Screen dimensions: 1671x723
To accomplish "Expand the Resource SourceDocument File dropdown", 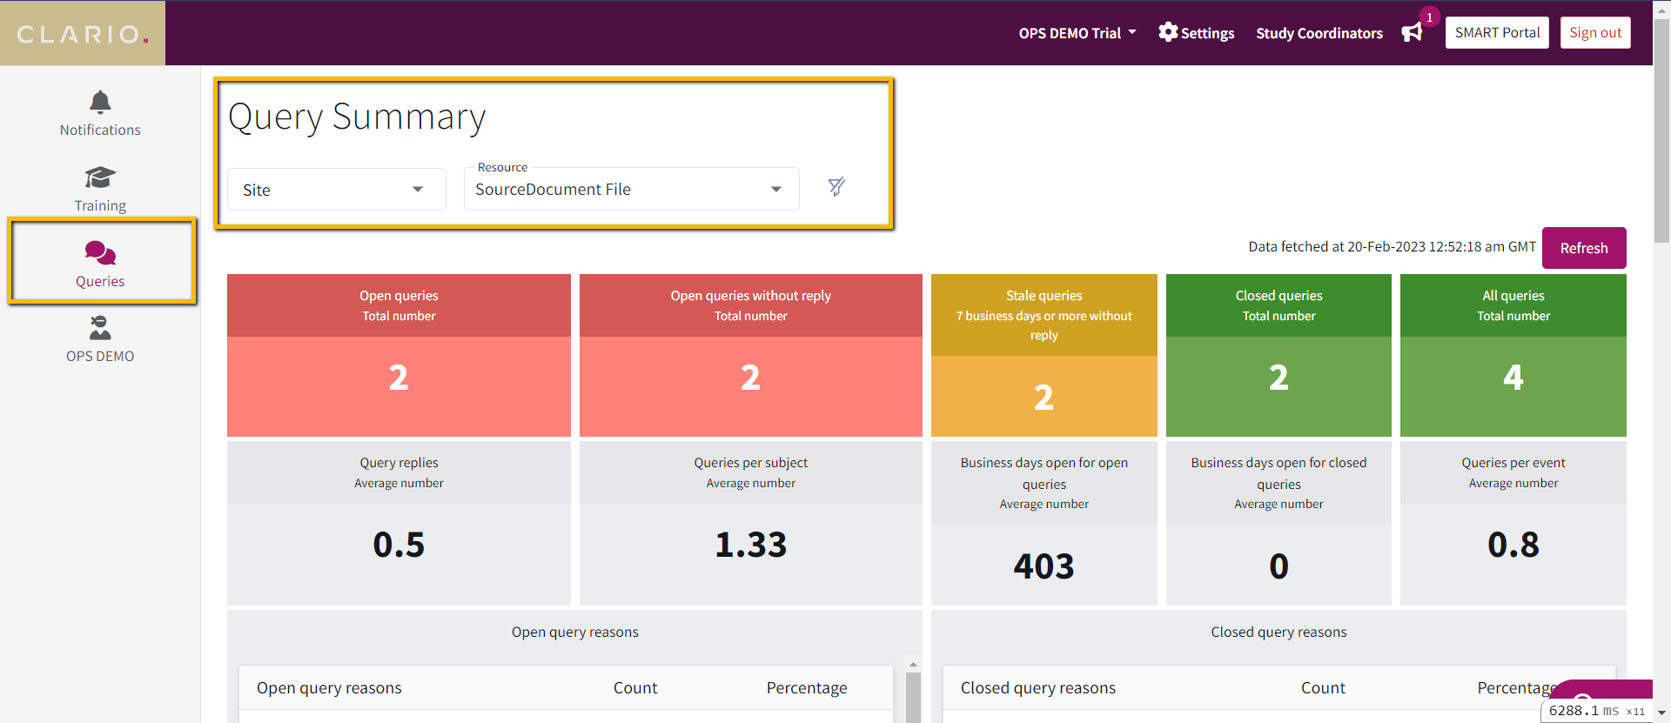I will (x=632, y=190).
